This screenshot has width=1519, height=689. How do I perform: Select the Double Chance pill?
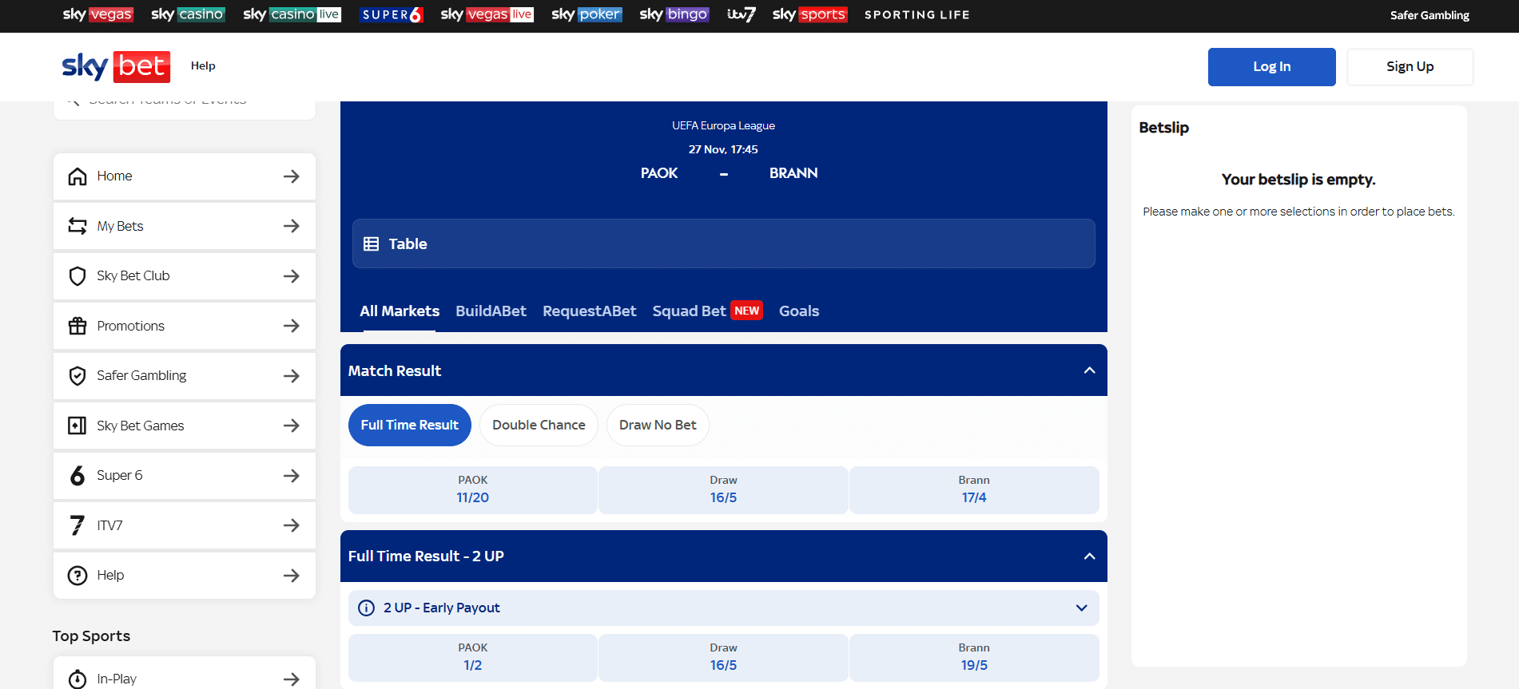[539, 426]
